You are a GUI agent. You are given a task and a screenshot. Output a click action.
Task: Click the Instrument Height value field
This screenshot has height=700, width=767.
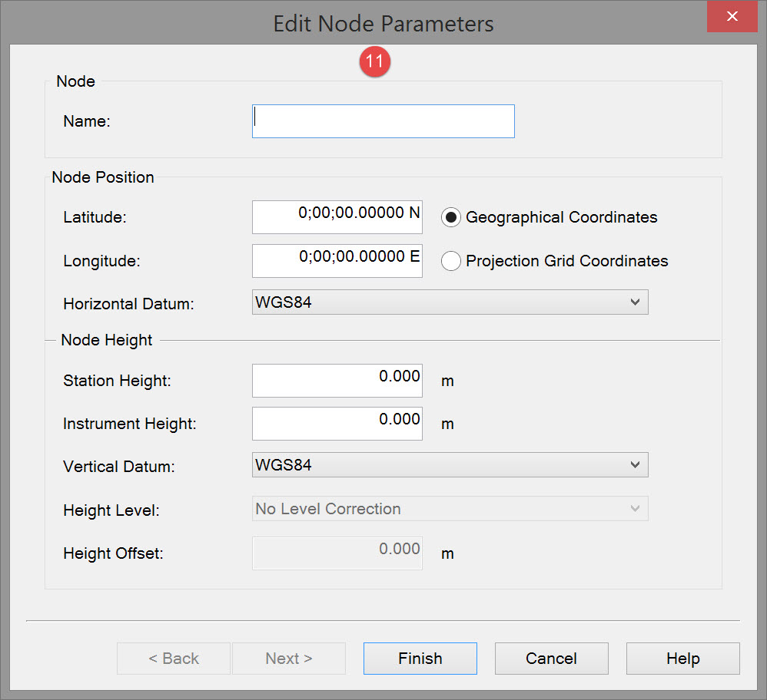(x=337, y=424)
